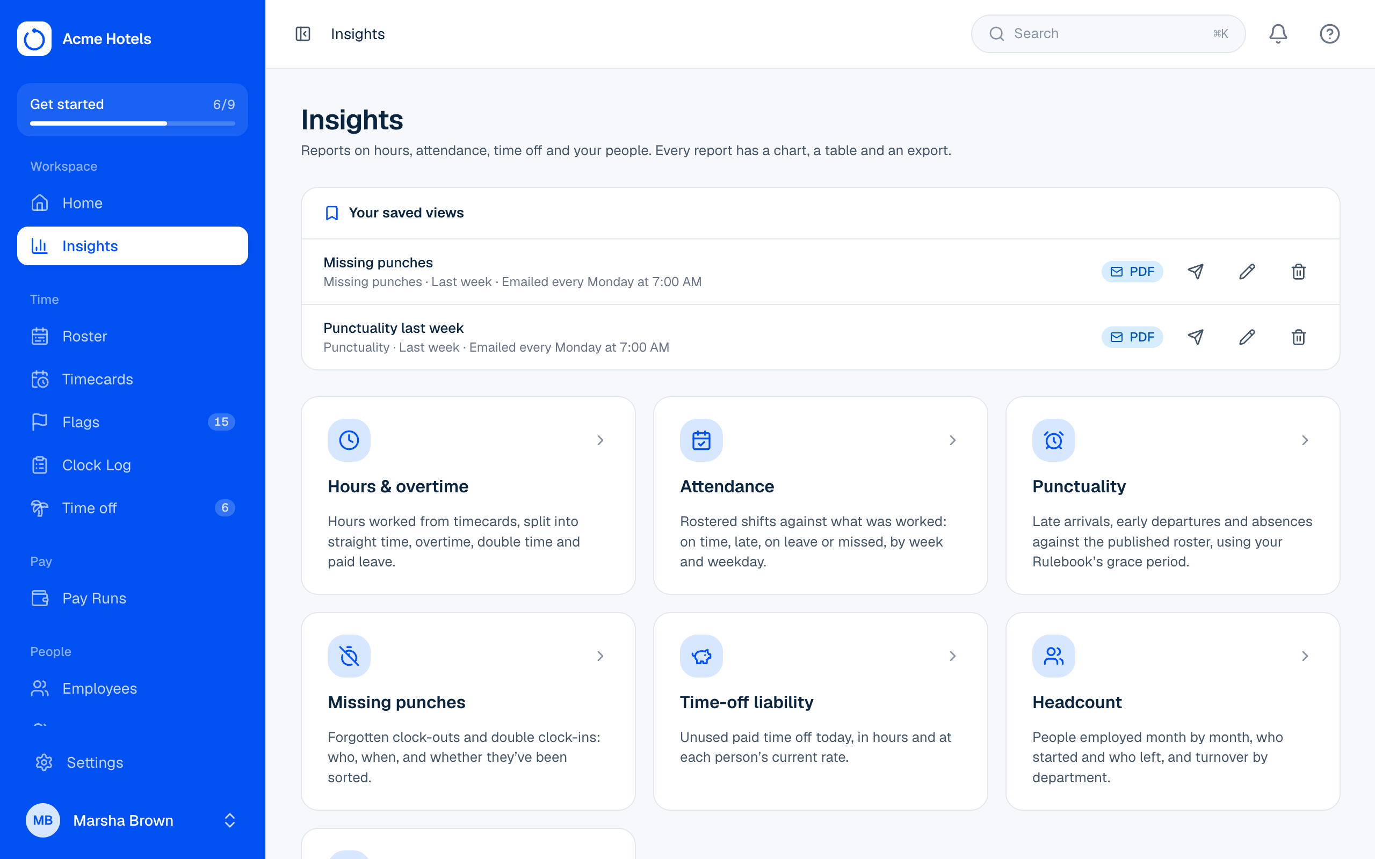Open Roster in the sidebar

132,336
